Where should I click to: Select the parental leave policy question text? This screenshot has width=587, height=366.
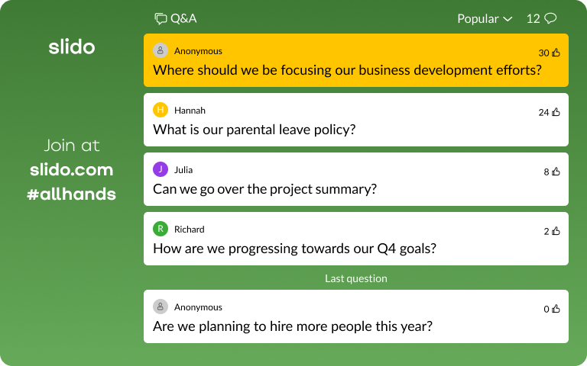coord(255,129)
